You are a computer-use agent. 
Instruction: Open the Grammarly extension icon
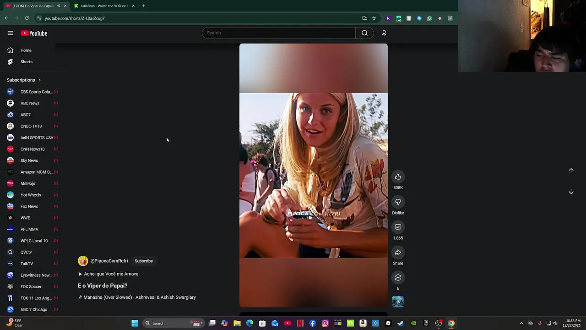point(429,18)
